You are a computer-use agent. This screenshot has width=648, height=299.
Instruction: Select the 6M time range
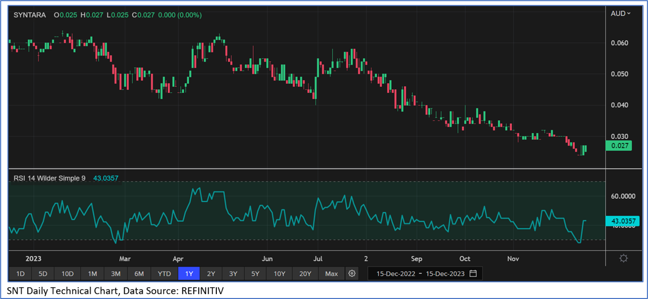tap(139, 273)
